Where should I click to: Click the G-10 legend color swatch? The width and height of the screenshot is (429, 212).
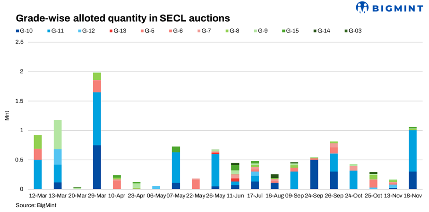(x=17, y=31)
